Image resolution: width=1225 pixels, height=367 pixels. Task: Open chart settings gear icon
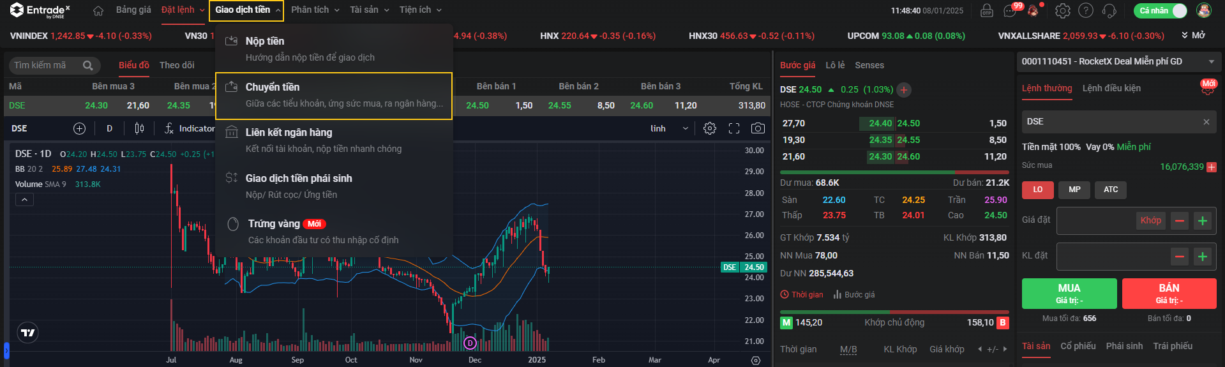coord(709,128)
